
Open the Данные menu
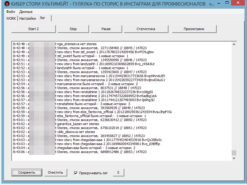[x=26, y=12]
